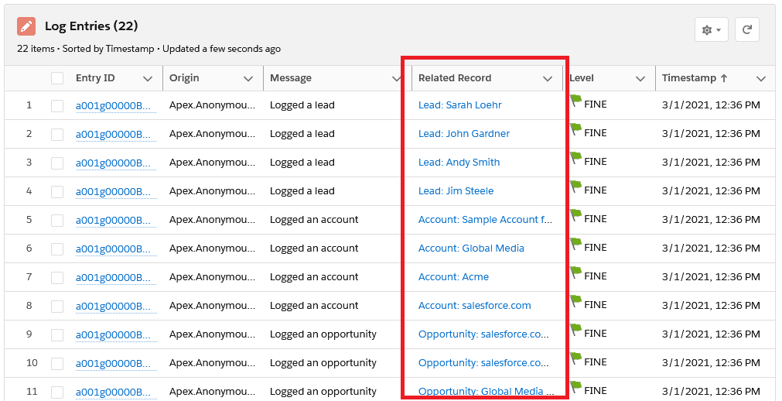Open Origin column dropdown
782x401 pixels.
(248, 78)
